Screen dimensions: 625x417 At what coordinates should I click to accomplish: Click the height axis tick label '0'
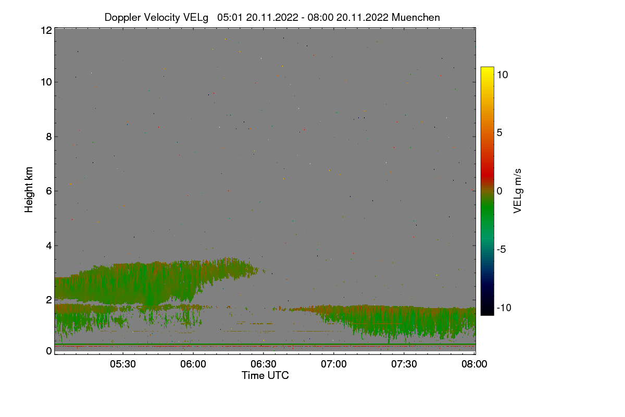48,351
